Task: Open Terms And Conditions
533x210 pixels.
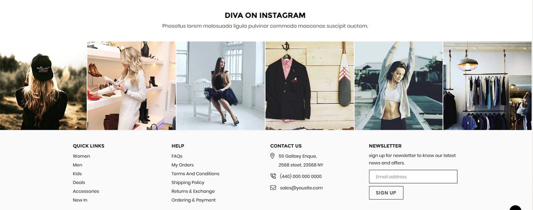Action: click(x=195, y=174)
